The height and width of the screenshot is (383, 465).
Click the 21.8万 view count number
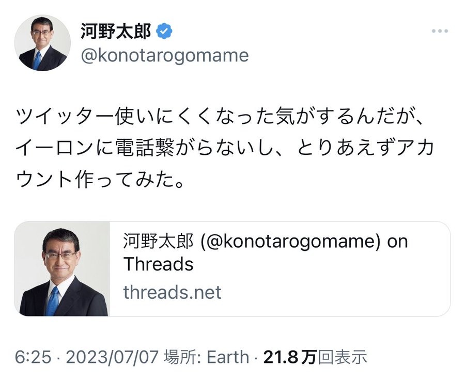pyautogui.click(x=289, y=357)
